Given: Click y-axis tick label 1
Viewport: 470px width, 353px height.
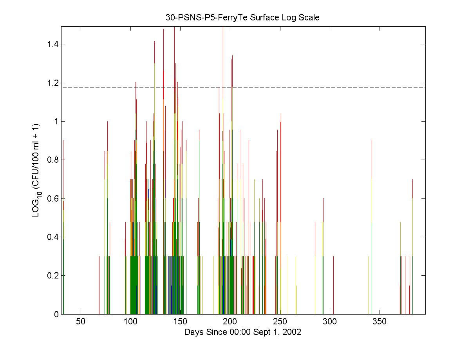Looking at the screenshot, I should pyautogui.click(x=56, y=121).
